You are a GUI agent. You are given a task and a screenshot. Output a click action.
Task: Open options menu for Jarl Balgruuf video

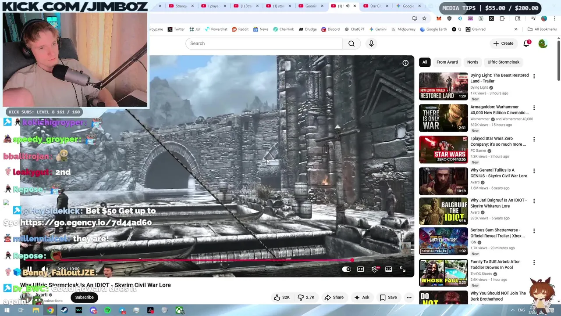tap(534, 201)
